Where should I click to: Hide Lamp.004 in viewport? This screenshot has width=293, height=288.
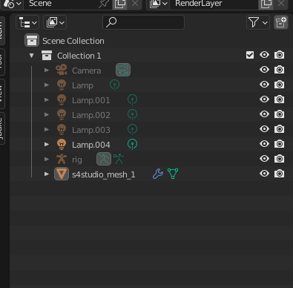[264, 144]
